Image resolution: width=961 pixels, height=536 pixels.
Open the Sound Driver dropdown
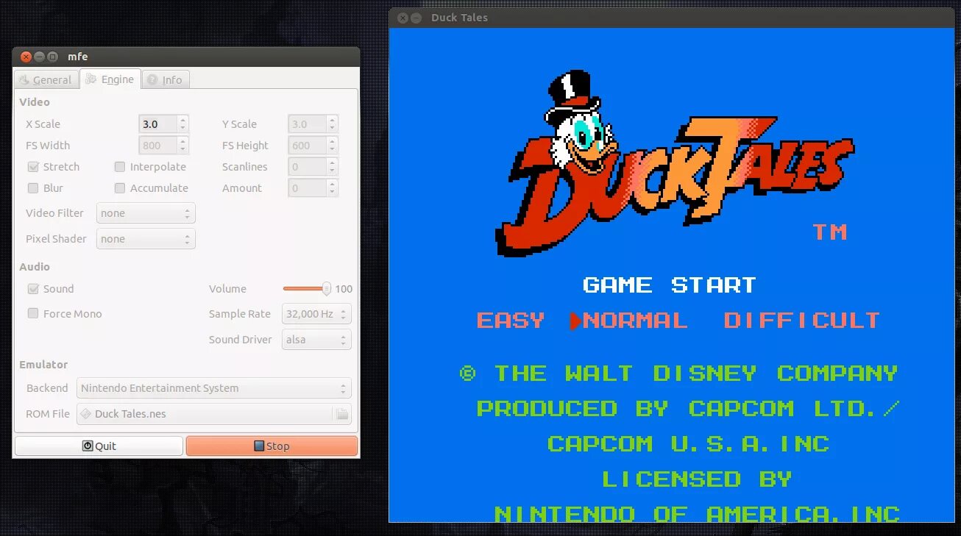tap(316, 340)
